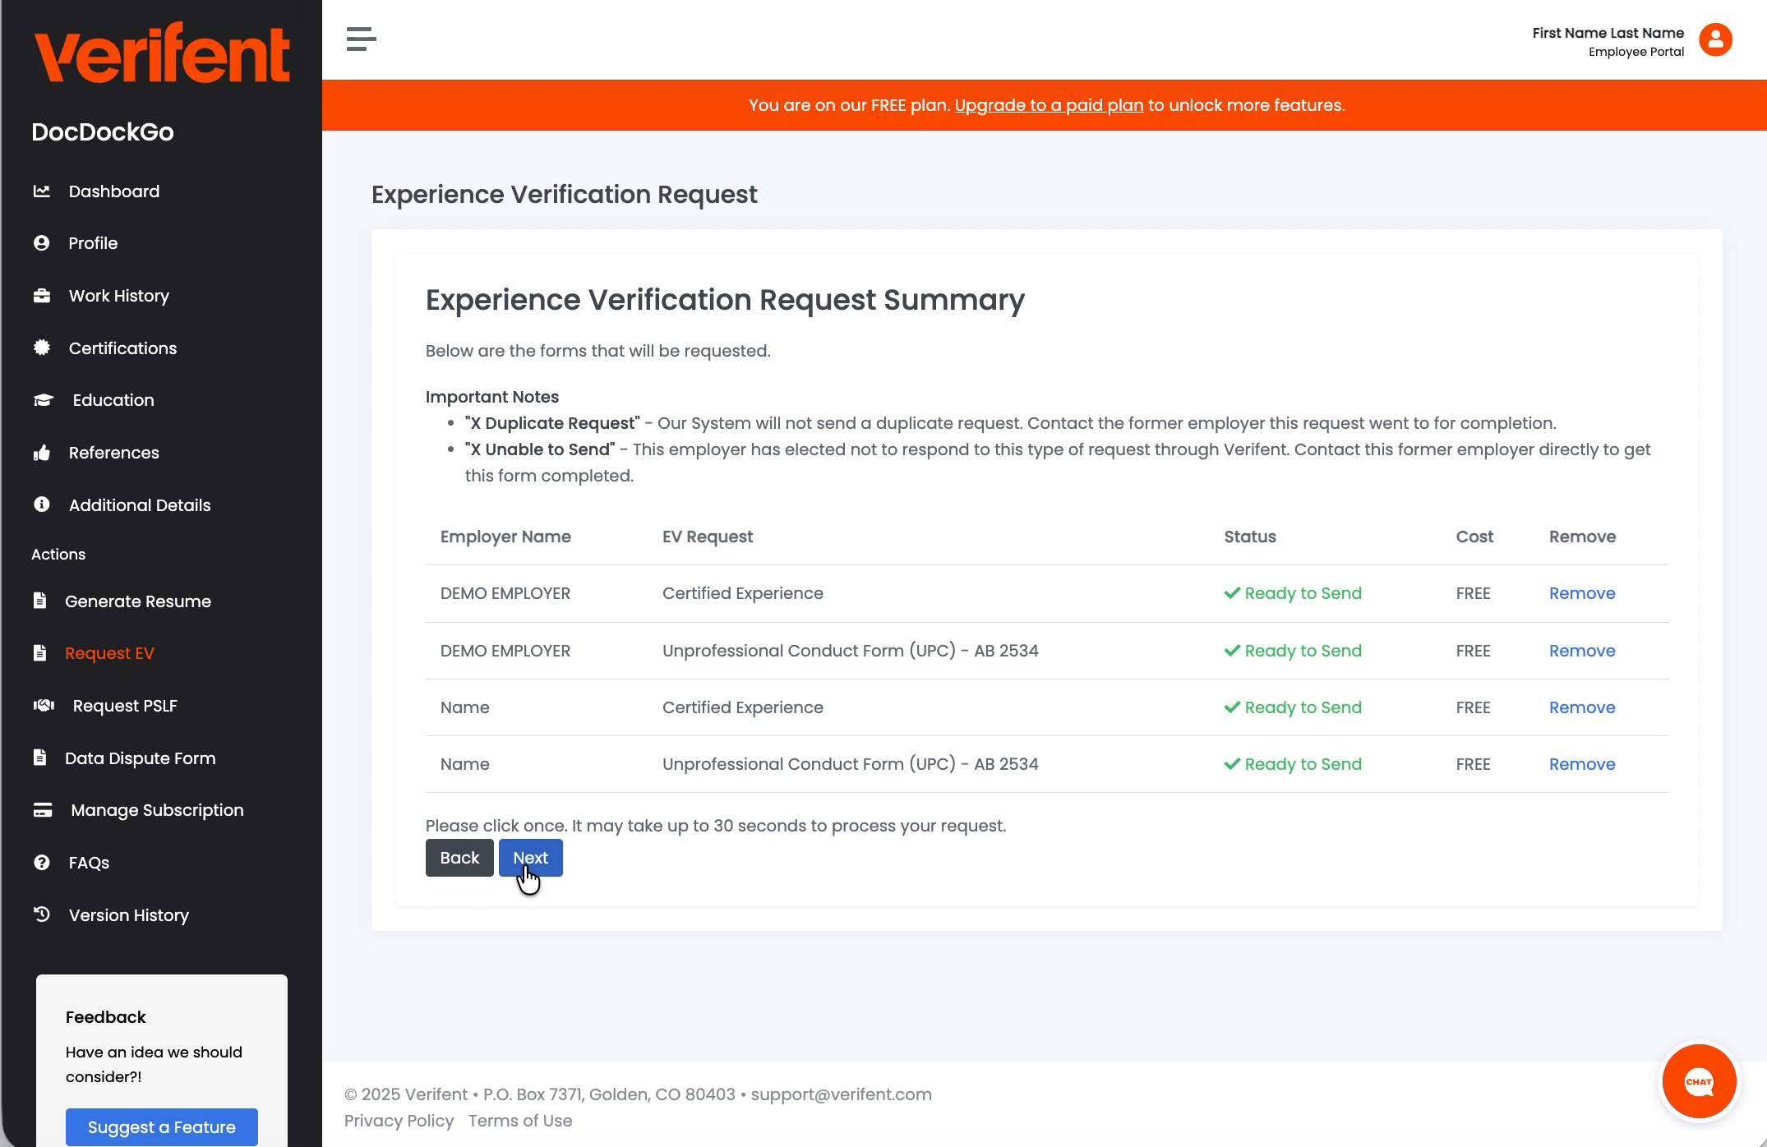Click the Work History briefcase icon
Image resolution: width=1767 pixels, height=1147 pixels.
[x=42, y=296]
